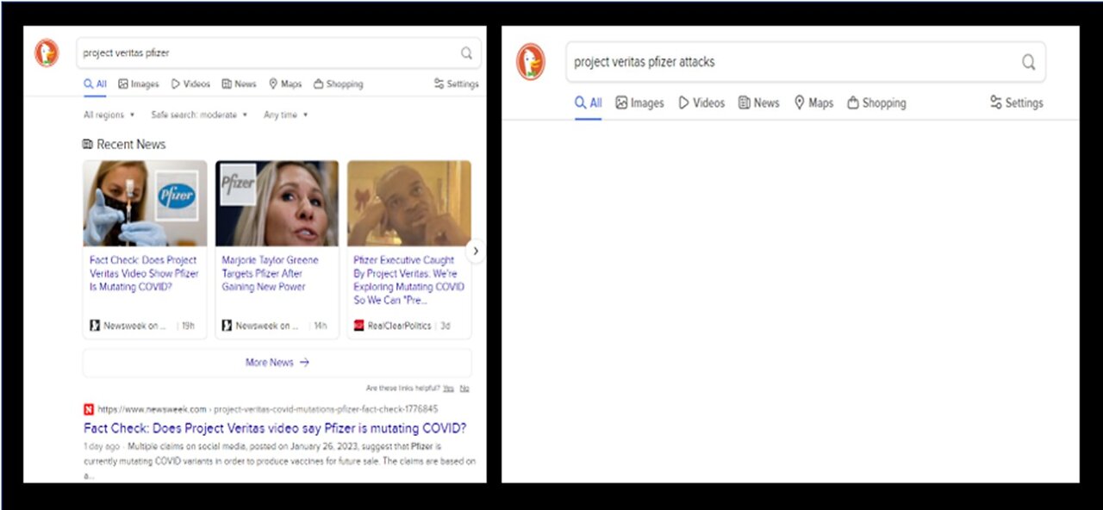Click the search magnifier icon in left window
The height and width of the screenshot is (510, 1103).
[466, 53]
